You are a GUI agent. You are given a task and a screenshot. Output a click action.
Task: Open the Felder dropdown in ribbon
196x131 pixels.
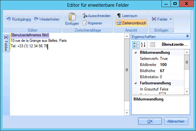coord(162,19)
